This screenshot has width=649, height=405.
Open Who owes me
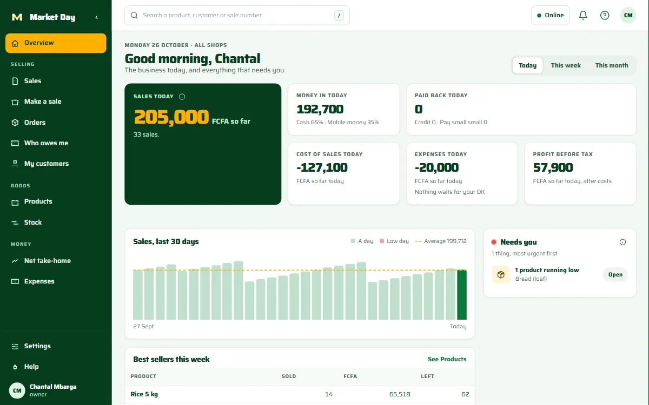point(56,143)
